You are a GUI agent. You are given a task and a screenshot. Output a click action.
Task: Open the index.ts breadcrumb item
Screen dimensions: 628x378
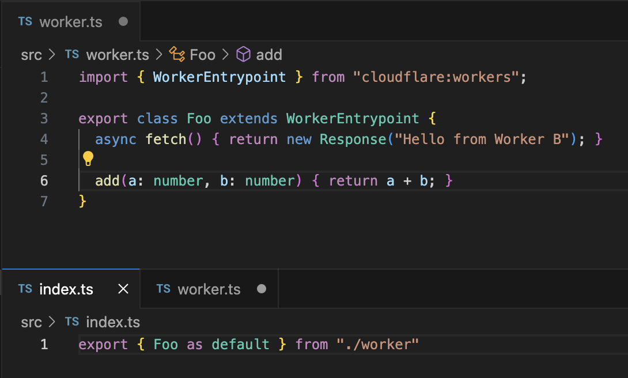pyautogui.click(x=113, y=322)
